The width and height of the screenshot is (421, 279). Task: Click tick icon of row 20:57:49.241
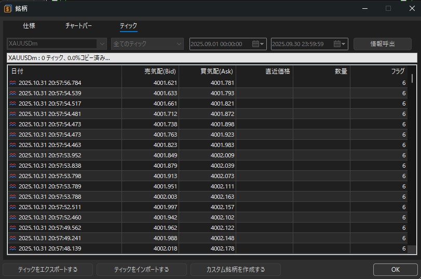(12, 238)
